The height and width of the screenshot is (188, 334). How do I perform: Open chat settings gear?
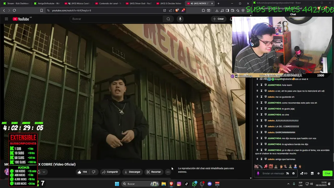318,173
